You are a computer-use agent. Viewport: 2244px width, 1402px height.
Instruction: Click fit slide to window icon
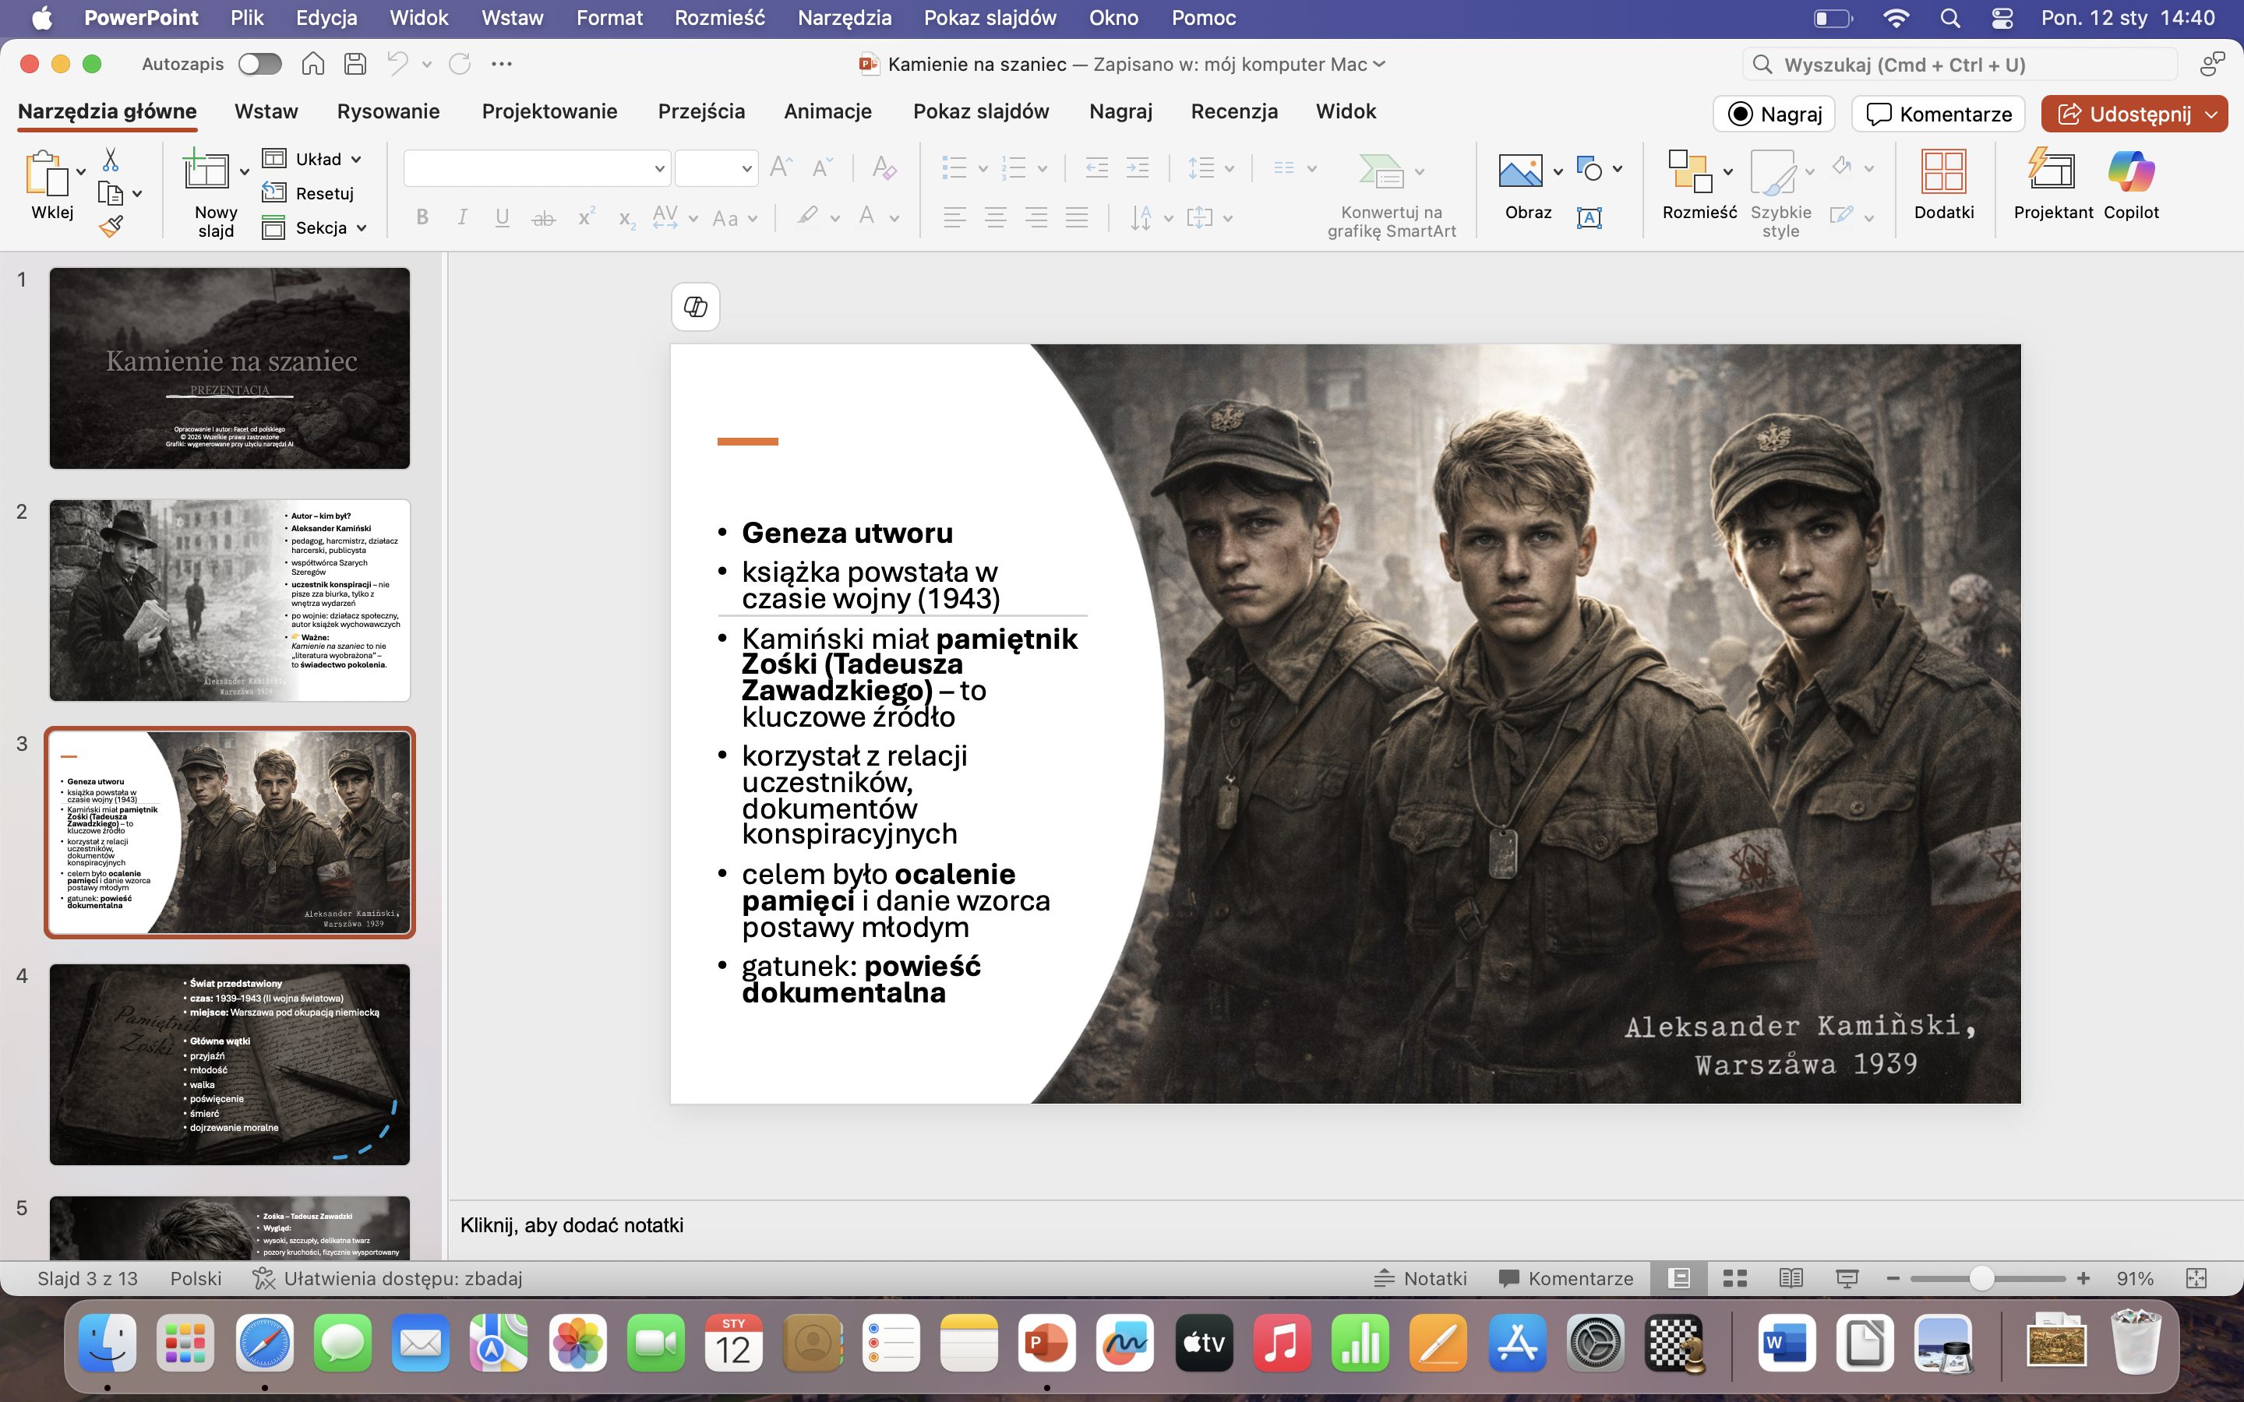pos(2196,1279)
